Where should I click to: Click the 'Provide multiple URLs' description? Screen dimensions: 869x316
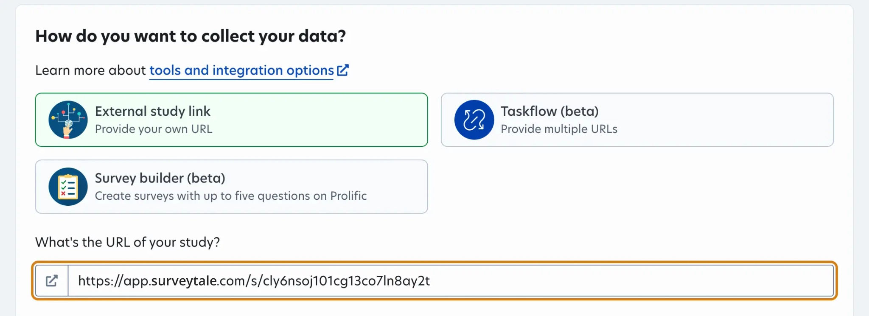559,129
